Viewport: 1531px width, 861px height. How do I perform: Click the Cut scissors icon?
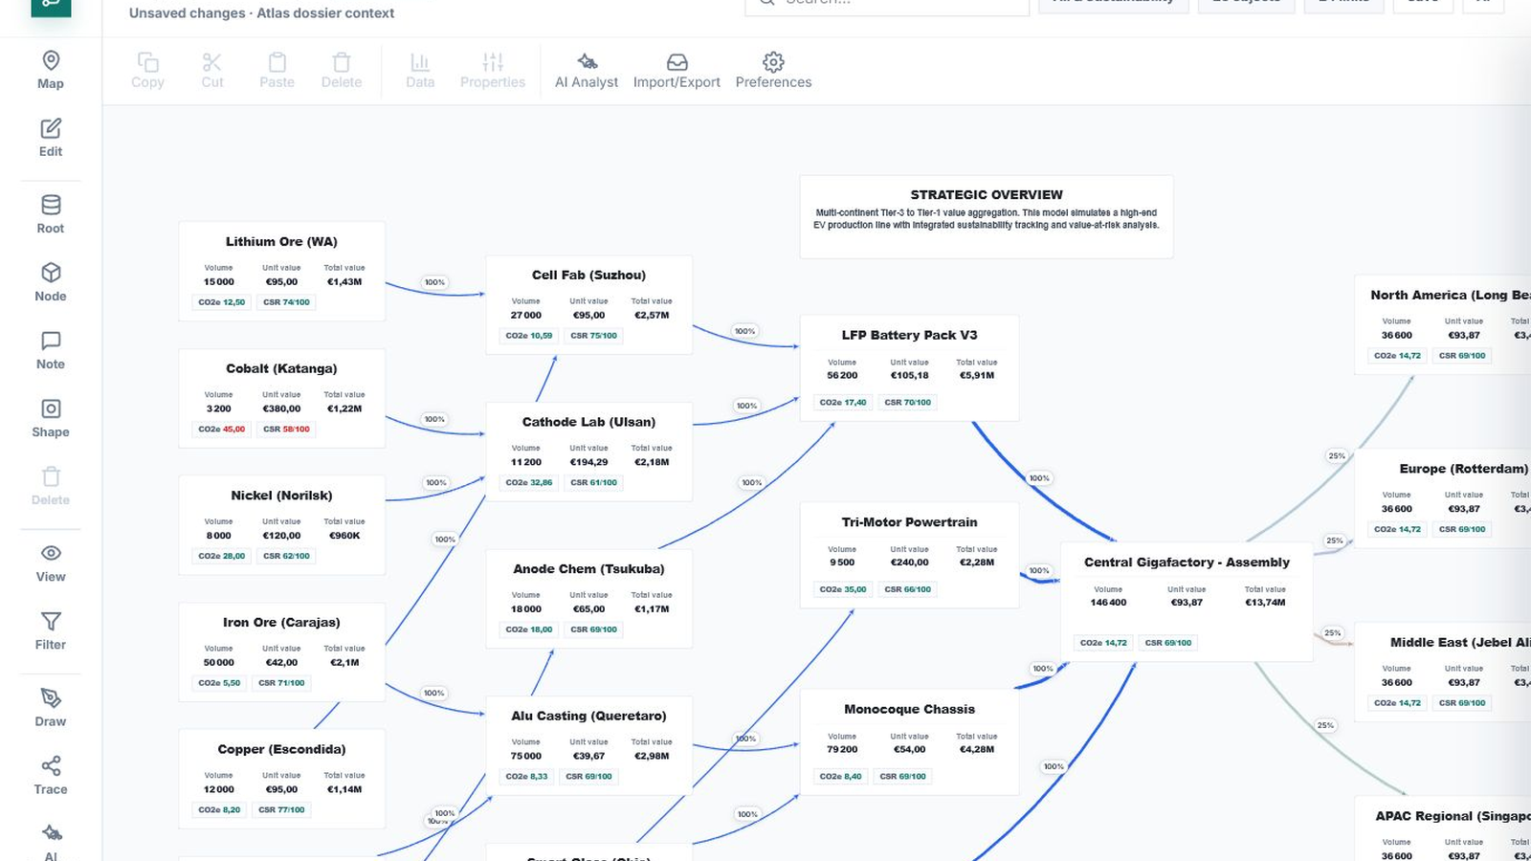click(212, 62)
